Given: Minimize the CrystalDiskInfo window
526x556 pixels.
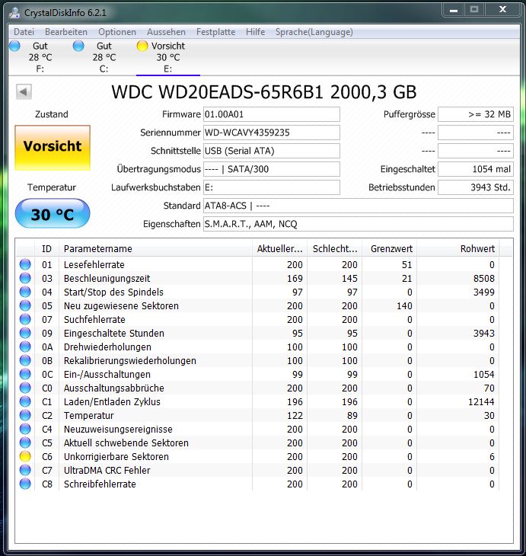Looking at the screenshot, I should tap(454, 10).
